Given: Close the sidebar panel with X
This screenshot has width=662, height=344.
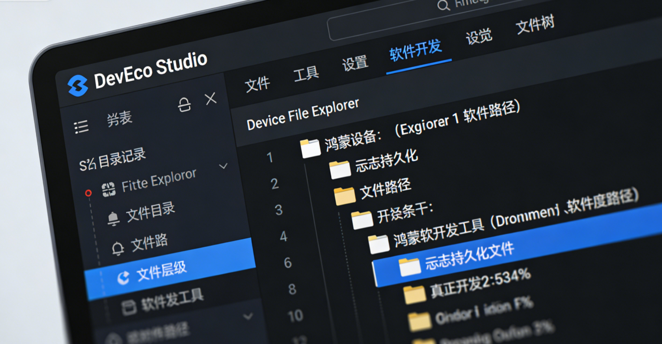Looking at the screenshot, I should [211, 99].
